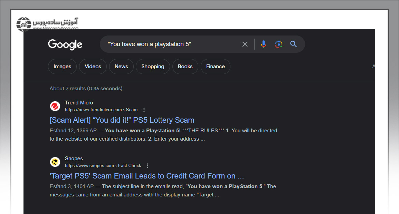Screen dimensions: 399x214
Task: Select the Finance filter chip
Action: [216, 67]
